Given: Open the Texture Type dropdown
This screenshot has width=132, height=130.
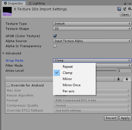Looking at the screenshot, I should coord(92,24).
